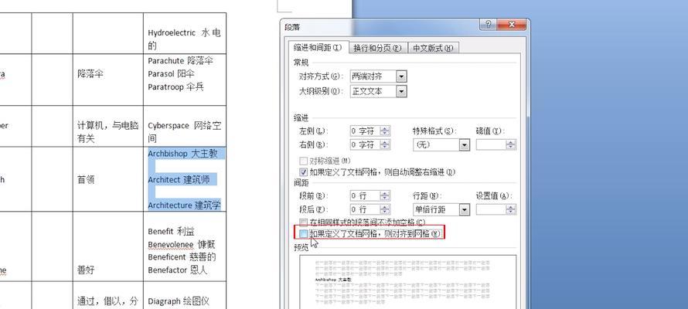Increase 磅值 with its up arrow
The width and height of the screenshot is (688, 309).
click(x=511, y=142)
